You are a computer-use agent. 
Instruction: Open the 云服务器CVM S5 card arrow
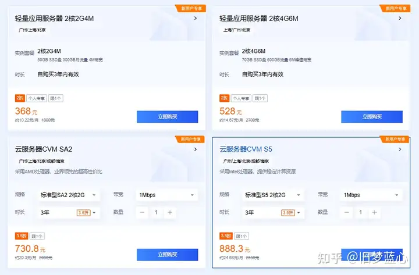coord(400,149)
